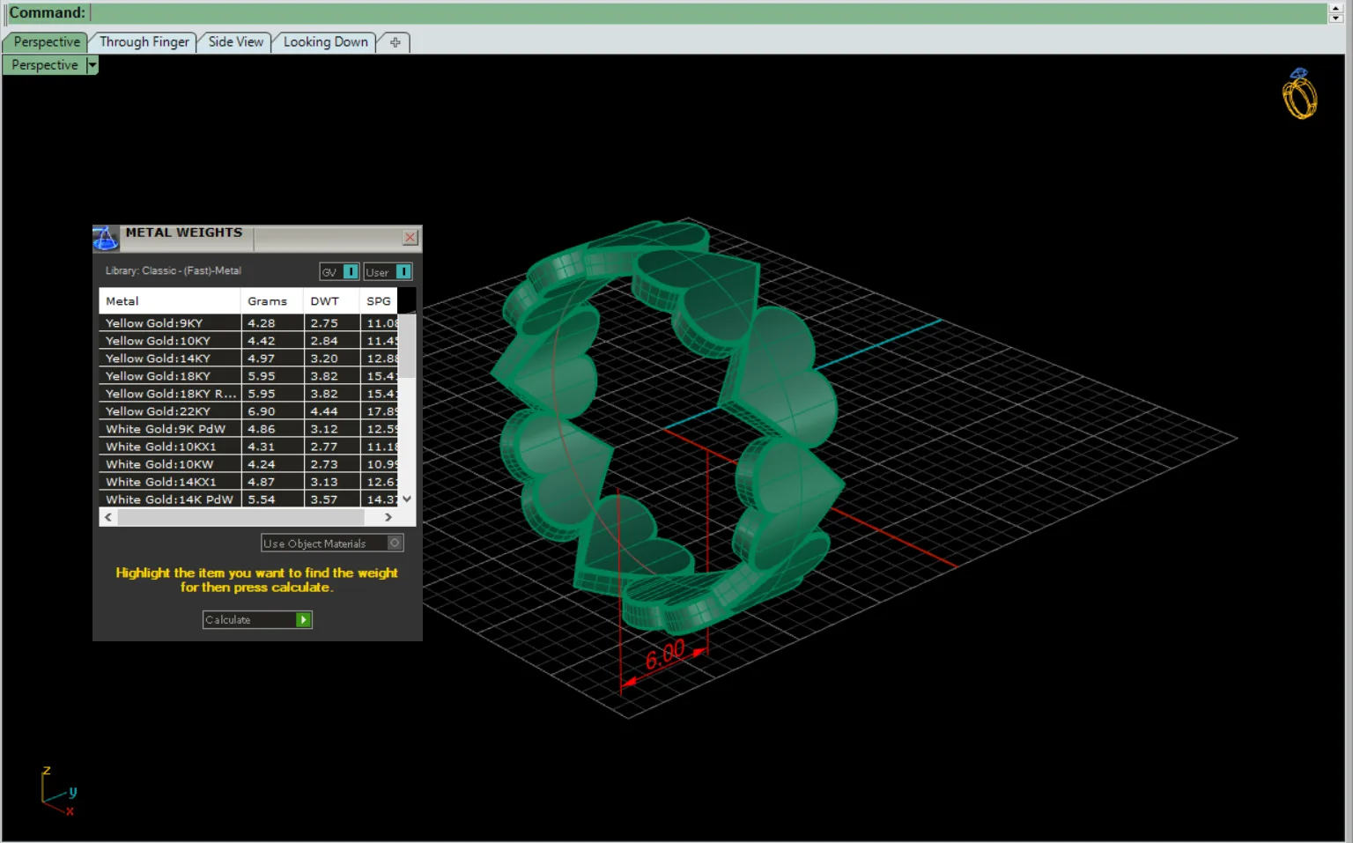Open the Perspective viewport dropdown arrow
This screenshot has width=1353, height=843.
92,65
